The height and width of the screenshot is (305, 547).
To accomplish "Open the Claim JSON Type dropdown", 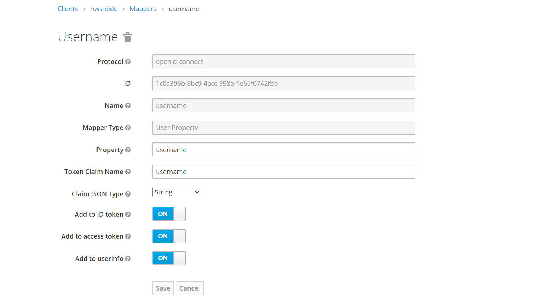I will pyautogui.click(x=177, y=192).
